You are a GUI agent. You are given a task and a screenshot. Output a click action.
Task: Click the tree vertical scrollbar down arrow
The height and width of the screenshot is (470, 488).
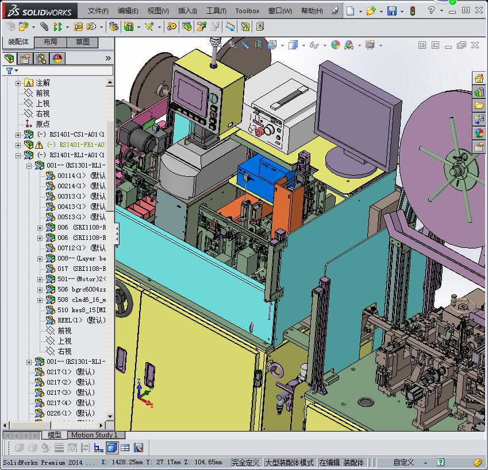110,416
